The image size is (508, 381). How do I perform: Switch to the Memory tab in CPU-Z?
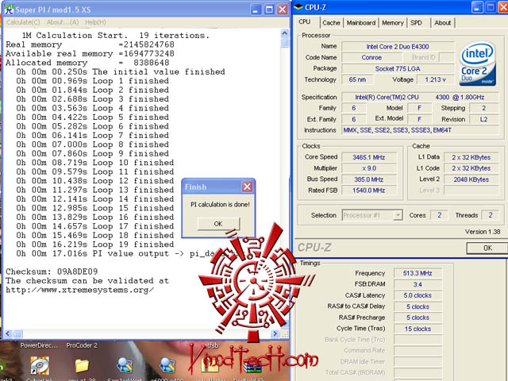pos(392,23)
